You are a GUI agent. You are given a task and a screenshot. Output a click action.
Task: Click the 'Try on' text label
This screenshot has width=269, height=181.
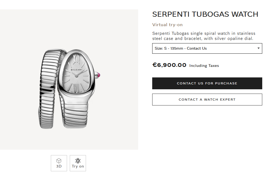(x=78, y=166)
